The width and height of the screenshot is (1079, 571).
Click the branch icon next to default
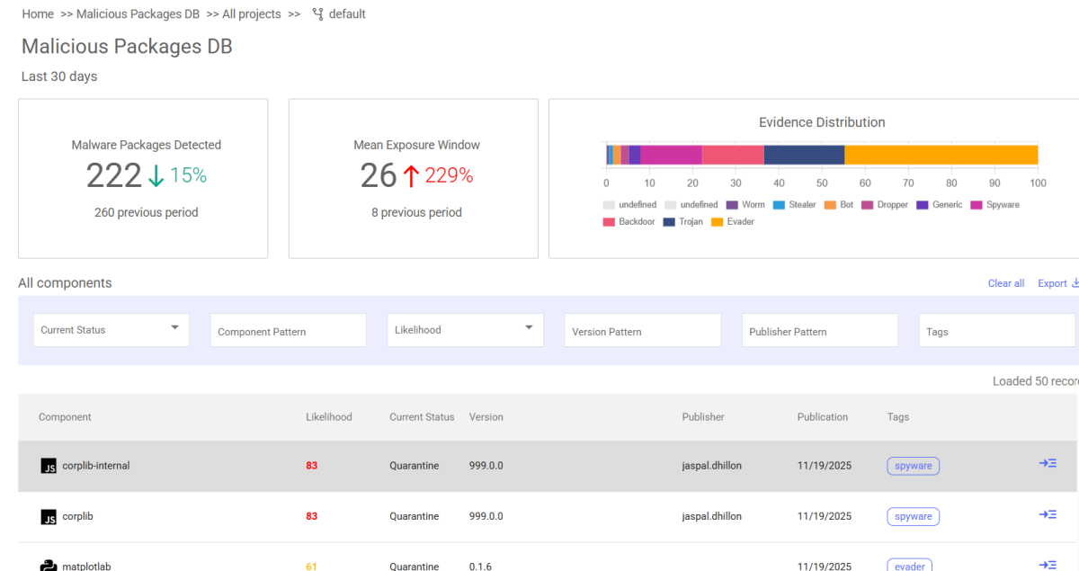point(317,14)
